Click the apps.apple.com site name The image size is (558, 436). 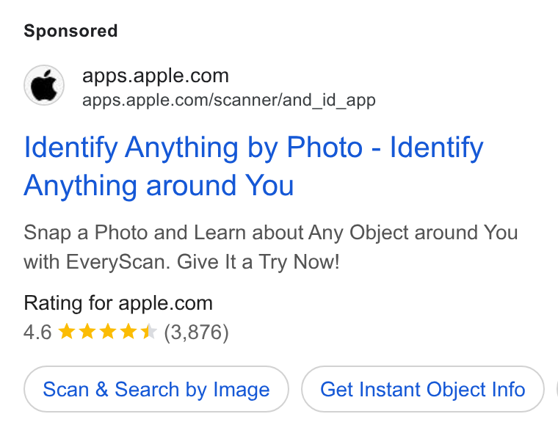[156, 76]
